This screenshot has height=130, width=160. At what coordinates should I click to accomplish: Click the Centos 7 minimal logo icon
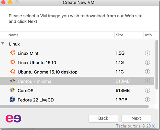point(12,81)
